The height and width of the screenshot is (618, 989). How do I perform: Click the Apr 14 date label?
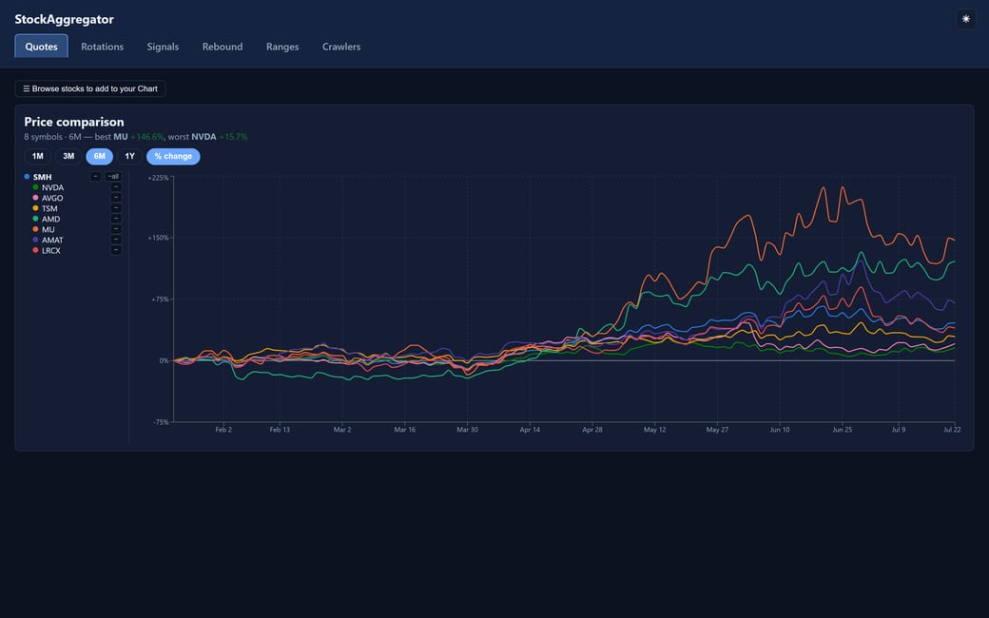click(530, 430)
